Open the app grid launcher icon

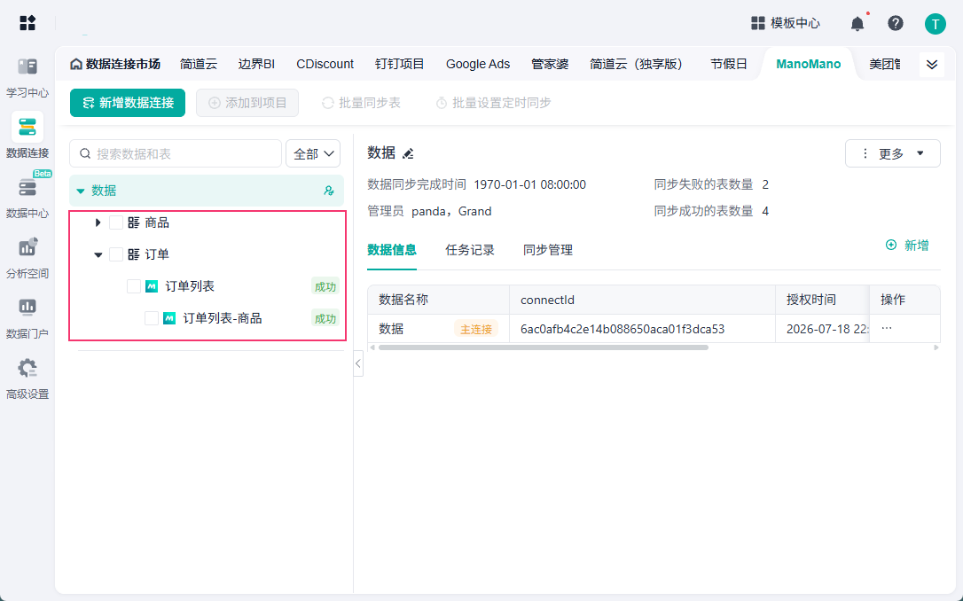pos(27,23)
